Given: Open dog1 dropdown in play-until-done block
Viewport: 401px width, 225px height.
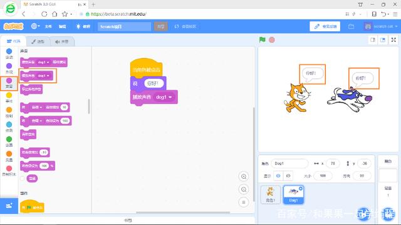Looking at the screenshot, I should [43, 62].
